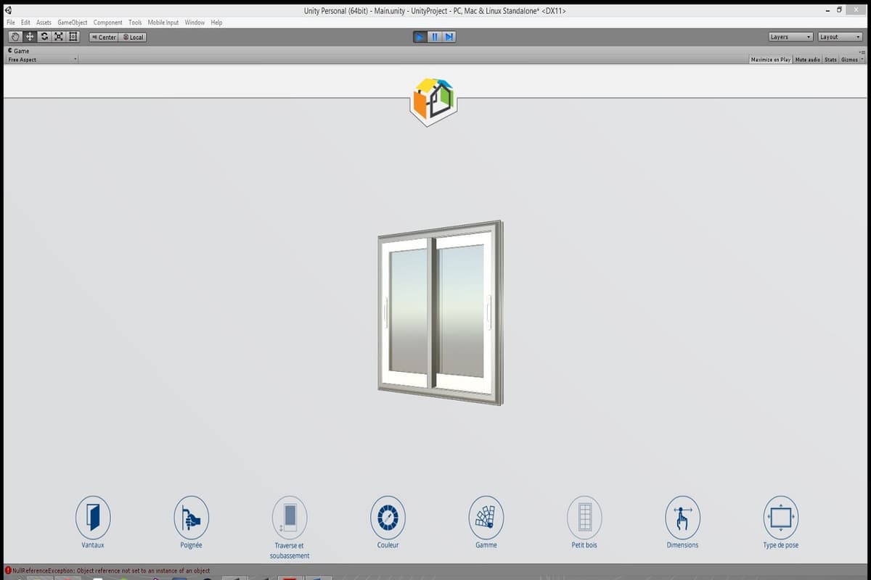Screen dimensions: 871x580
Task: Open the Vantaux door icon
Action: coord(93,518)
